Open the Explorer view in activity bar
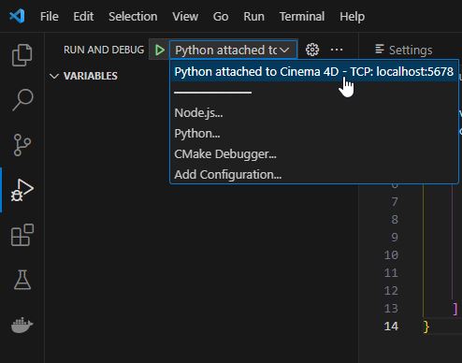Image resolution: width=462 pixels, height=363 pixels. click(x=22, y=55)
